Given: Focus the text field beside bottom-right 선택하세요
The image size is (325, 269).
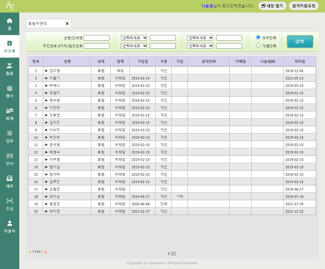Looking at the screenshot, I should (229, 46).
